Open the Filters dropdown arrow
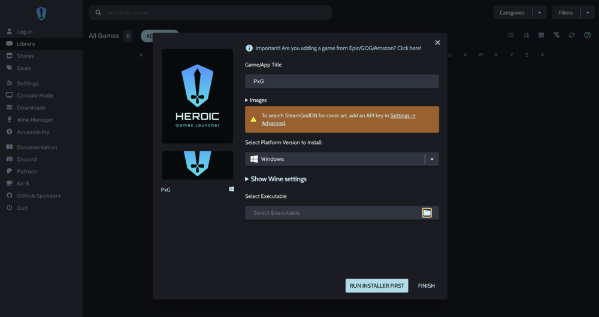This screenshot has height=317, width=599. coord(588,13)
